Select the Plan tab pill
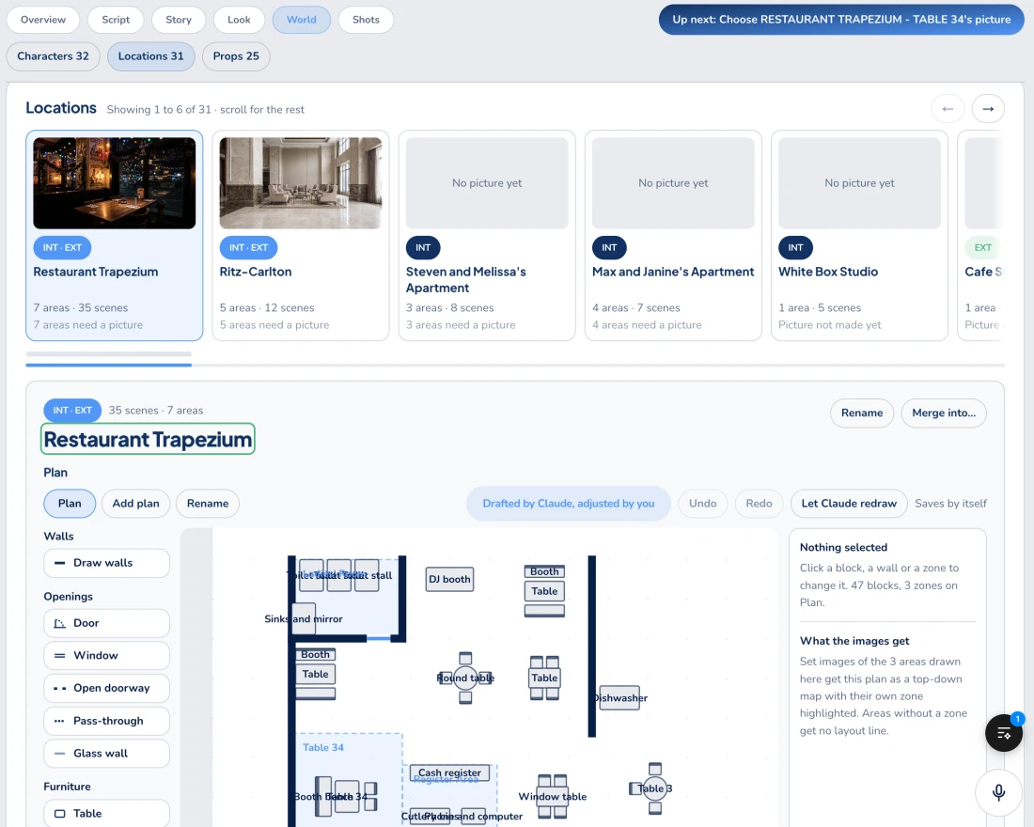 [70, 503]
